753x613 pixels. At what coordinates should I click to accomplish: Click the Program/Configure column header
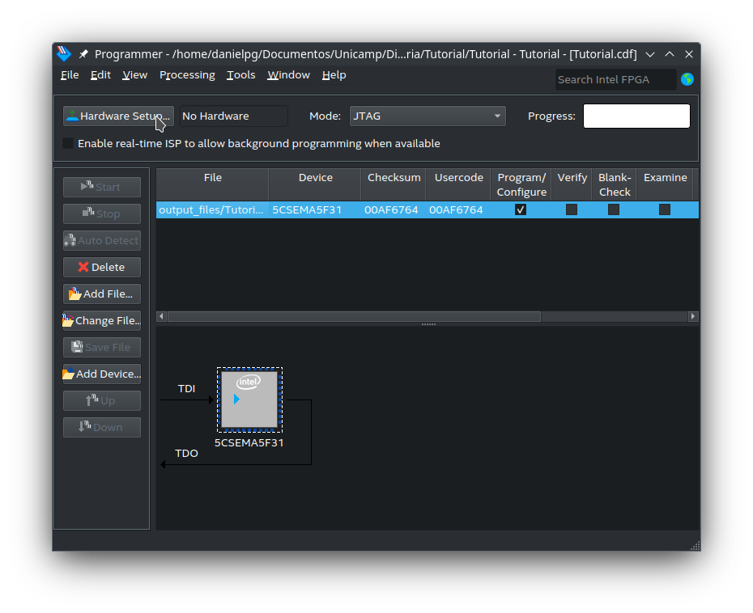pyautogui.click(x=521, y=184)
